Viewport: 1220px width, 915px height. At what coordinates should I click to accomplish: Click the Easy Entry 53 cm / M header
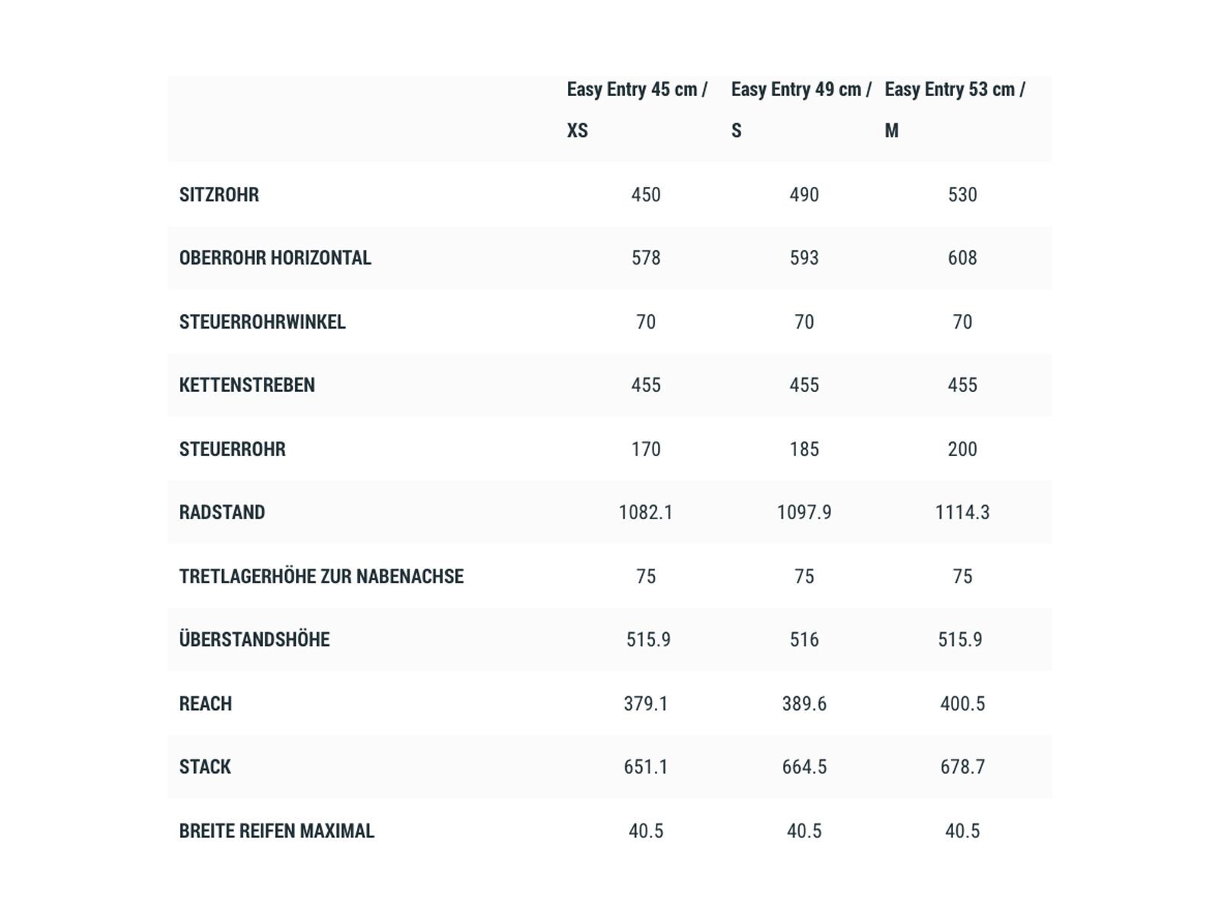click(x=955, y=110)
